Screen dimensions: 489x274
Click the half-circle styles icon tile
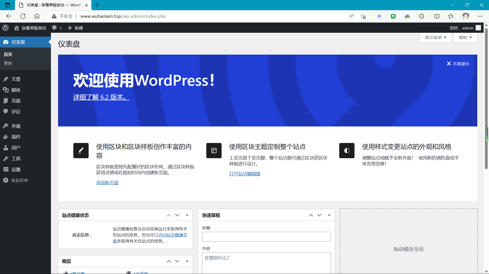pyautogui.click(x=347, y=151)
